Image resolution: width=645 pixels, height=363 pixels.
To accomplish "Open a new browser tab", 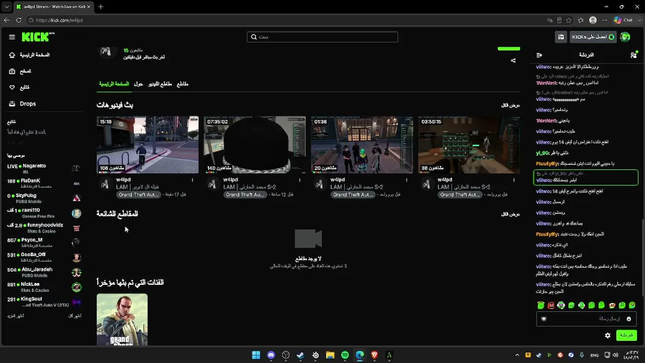I will [x=101, y=7].
